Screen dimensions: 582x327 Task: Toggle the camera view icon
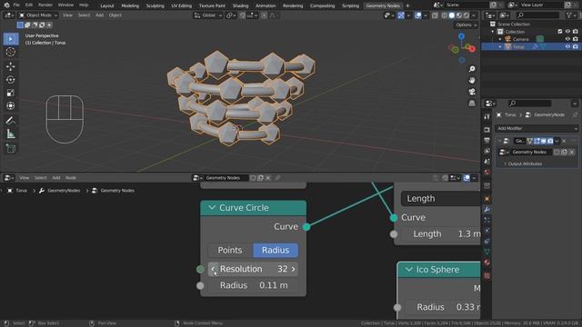472,92
